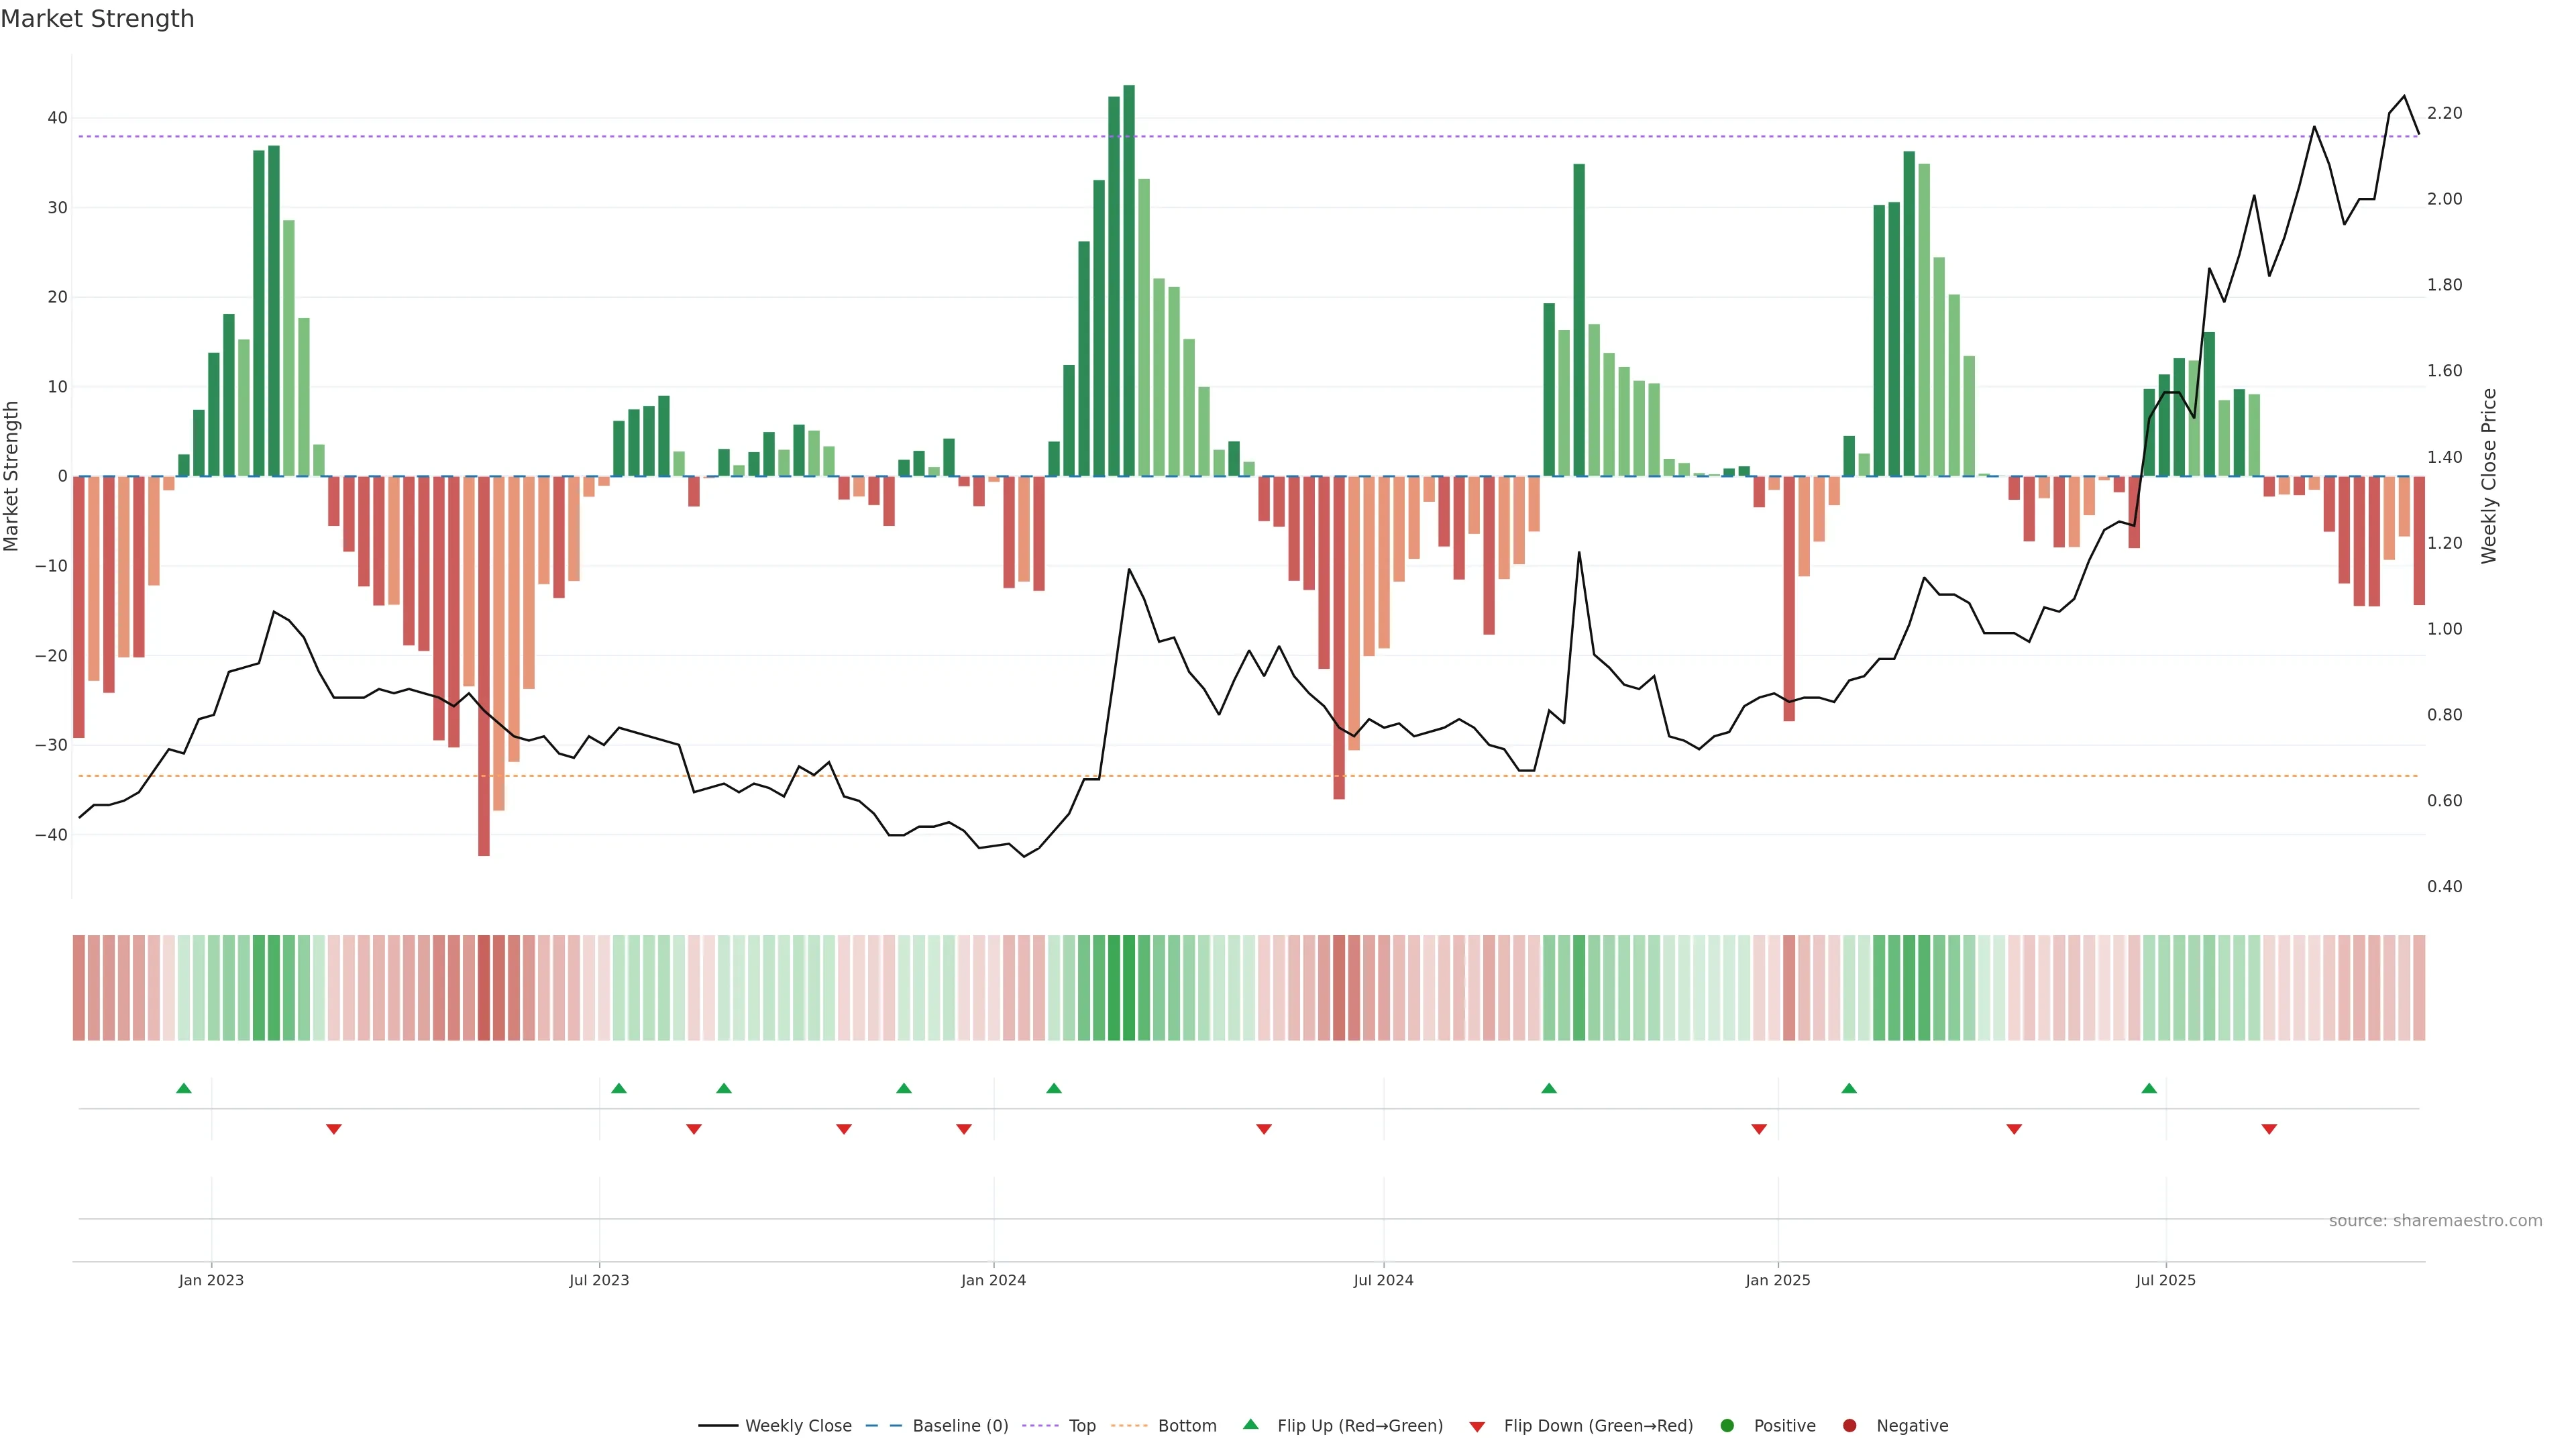The width and height of the screenshot is (2576, 1449).
Task: Click the last red flip-down triangle after Jul 2025
Action: (2269, 1129)
